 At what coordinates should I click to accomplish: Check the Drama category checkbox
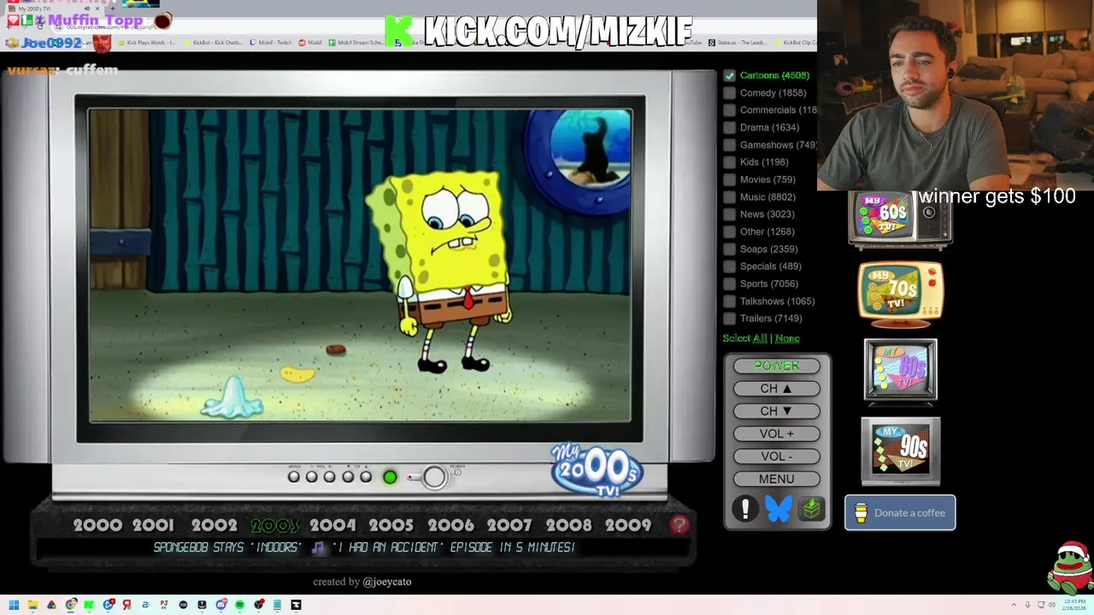[729, 127]
